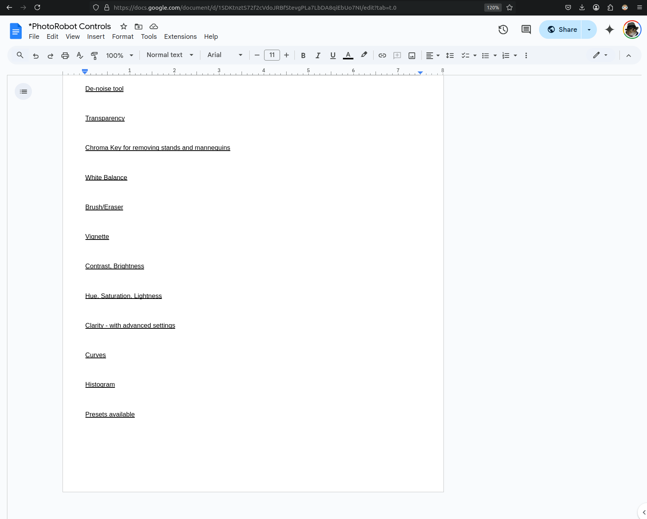This screenshot has height=519, width=647.
Task: Open the Share quick actions arrow
Action: click(x=589, y=30)
